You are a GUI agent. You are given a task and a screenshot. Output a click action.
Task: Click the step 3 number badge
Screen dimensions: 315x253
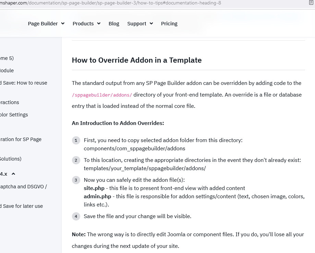point(76,180)
